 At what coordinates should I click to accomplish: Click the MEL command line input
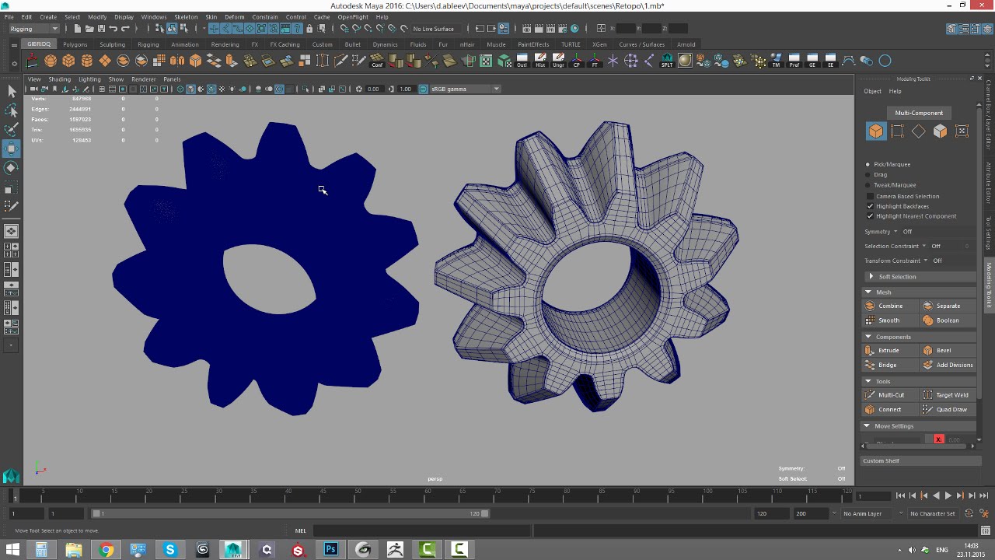click(x=421, y=530)
